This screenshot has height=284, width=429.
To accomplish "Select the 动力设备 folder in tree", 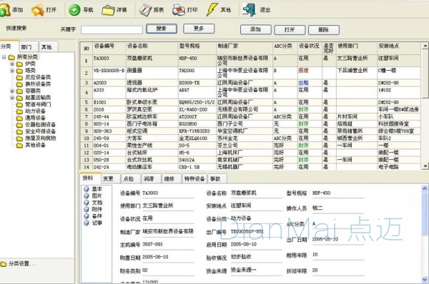I will coord(31,111).
